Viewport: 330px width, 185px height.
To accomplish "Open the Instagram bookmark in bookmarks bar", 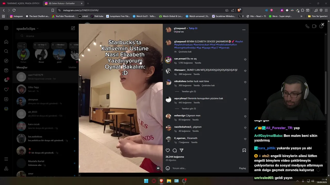I will pyautogui.click(x=16, y=16).
